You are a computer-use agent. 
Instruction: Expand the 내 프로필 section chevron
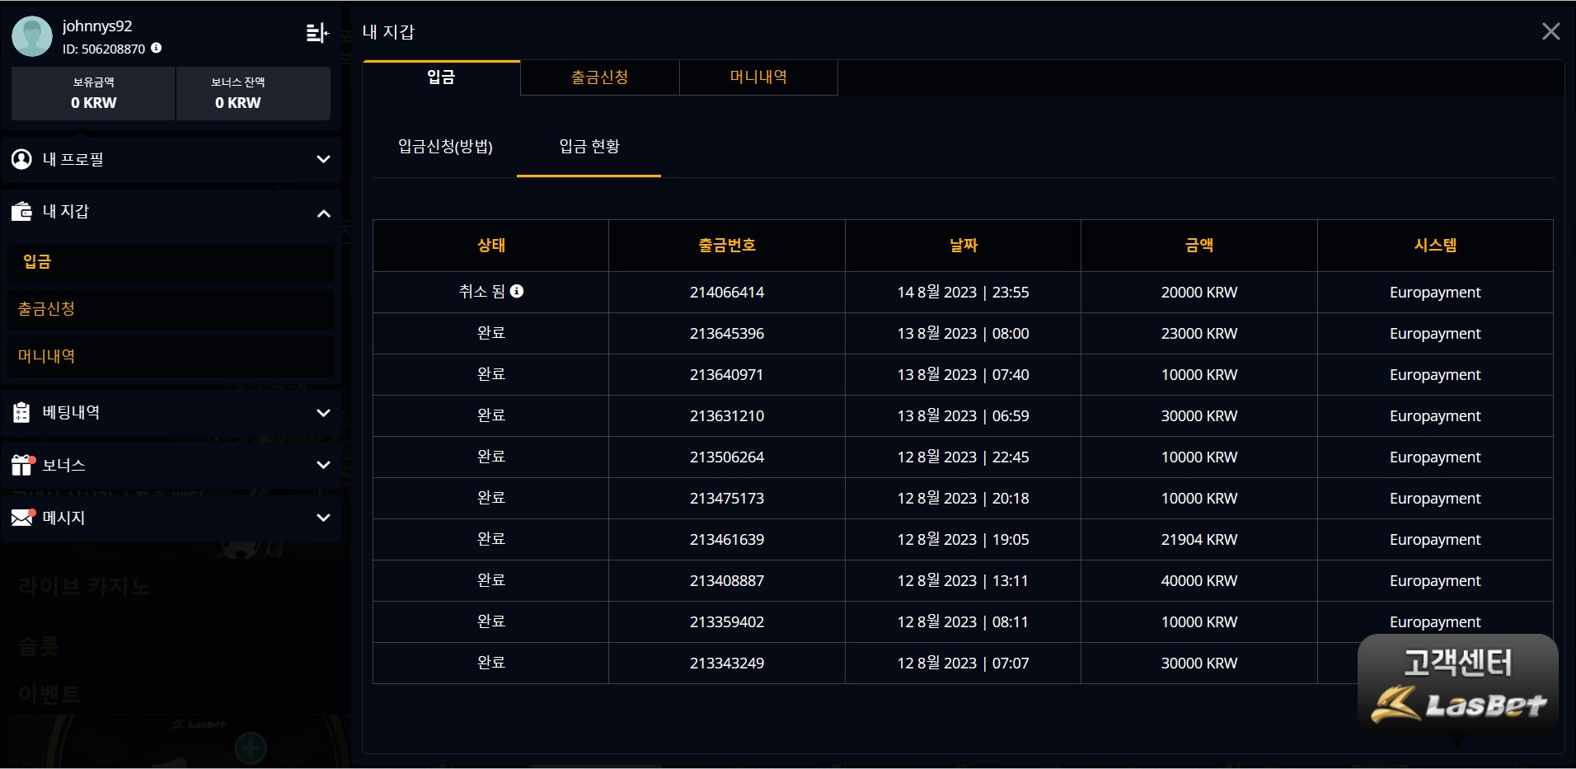pos(323,159)
